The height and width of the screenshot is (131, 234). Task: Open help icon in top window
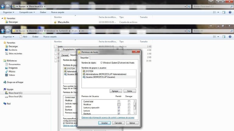pyautogui.click(x=230, y=12)
